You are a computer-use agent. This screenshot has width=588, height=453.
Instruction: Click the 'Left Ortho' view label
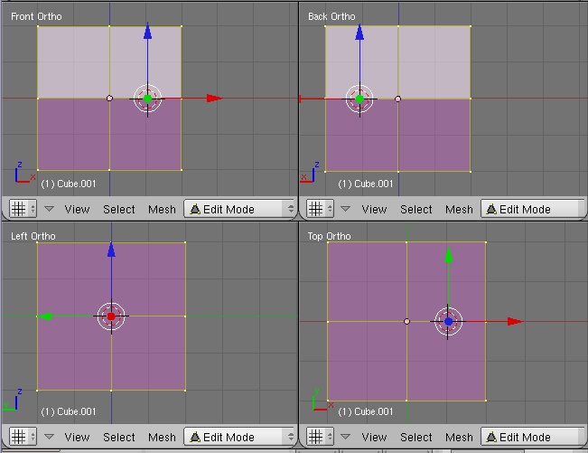pyautogui.click(x=33, y=236)
